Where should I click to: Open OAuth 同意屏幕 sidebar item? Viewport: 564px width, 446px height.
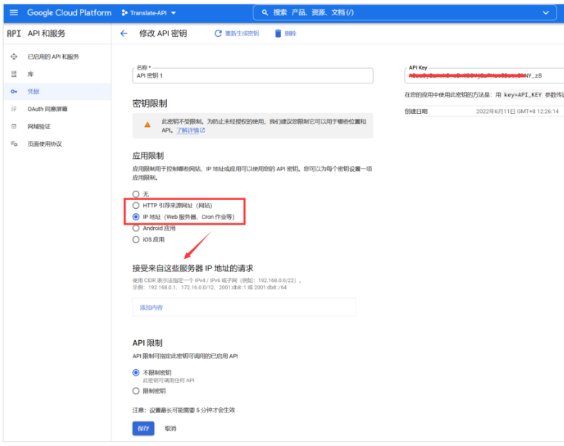click(x=57, y=109)
